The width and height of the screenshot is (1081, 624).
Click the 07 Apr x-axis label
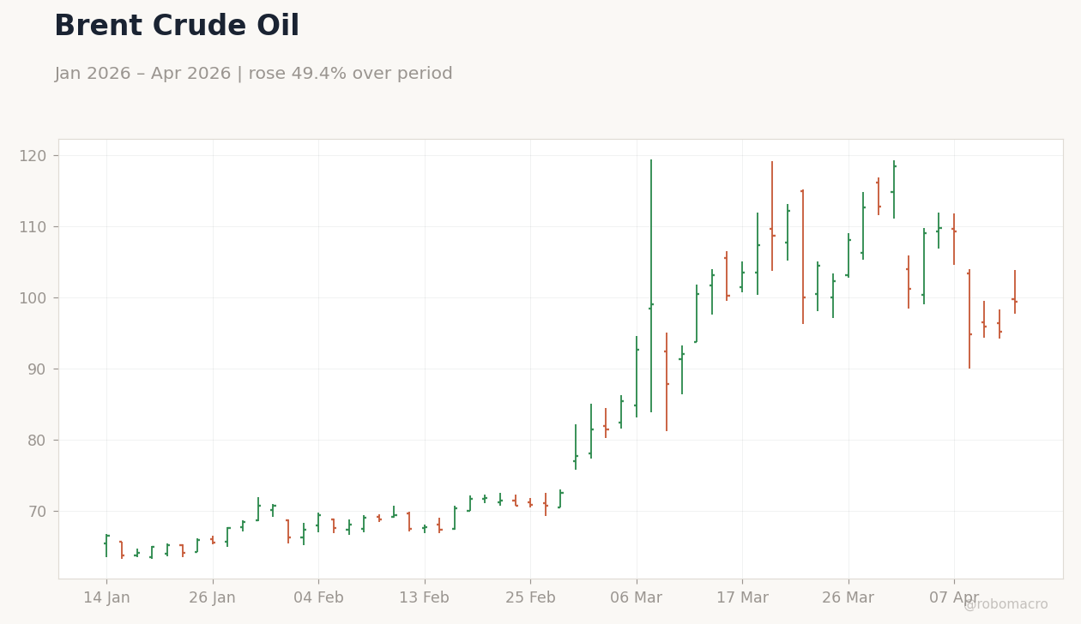click(954, 598)
